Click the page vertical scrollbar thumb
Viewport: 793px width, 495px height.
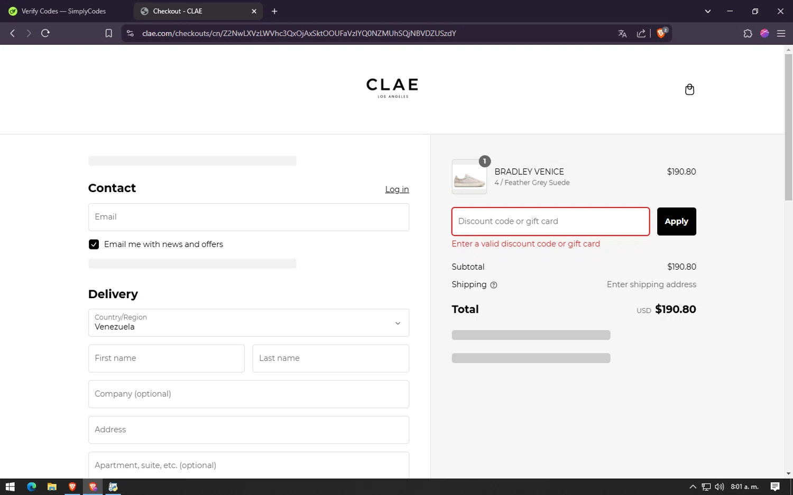coord(788,127)
